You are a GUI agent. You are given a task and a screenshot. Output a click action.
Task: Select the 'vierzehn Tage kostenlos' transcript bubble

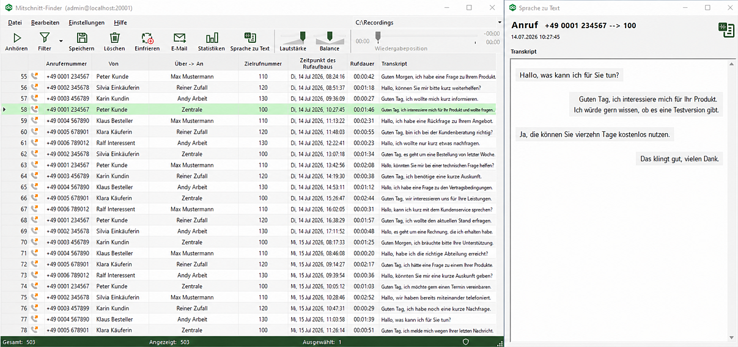594,134
